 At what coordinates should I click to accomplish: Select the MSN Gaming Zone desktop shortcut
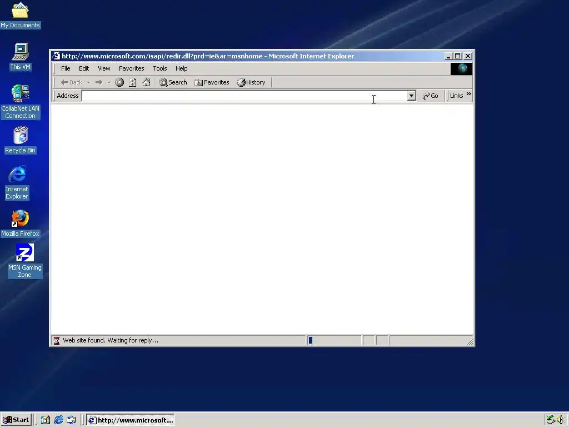tap(24, 261)
